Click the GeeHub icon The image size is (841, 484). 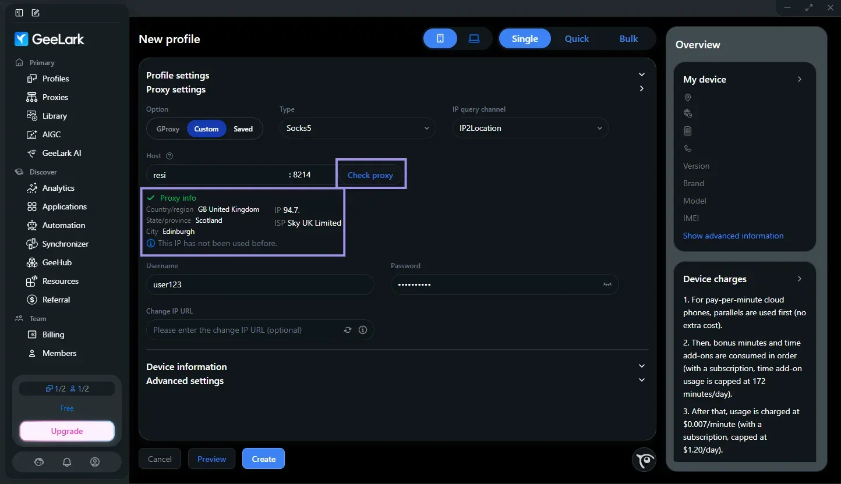pos(32,262)
